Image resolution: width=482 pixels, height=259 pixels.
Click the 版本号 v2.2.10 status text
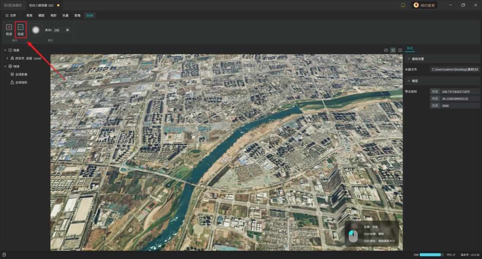[x=470, y=255]
